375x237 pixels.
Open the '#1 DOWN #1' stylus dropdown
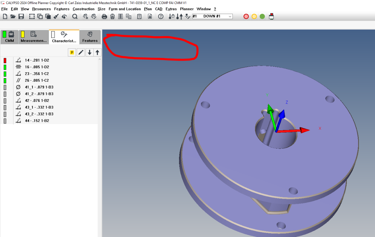[x=230, y=16]
